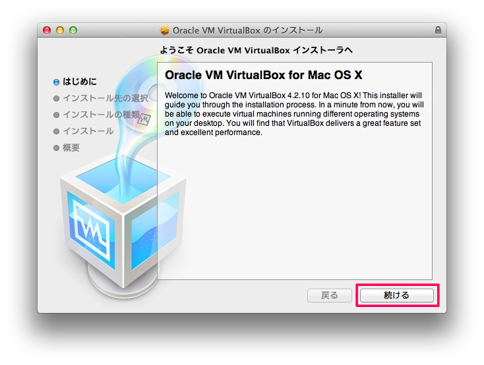Click the 続ける continue button
This screenshot has height=365, width=484.
click(397, 295)
